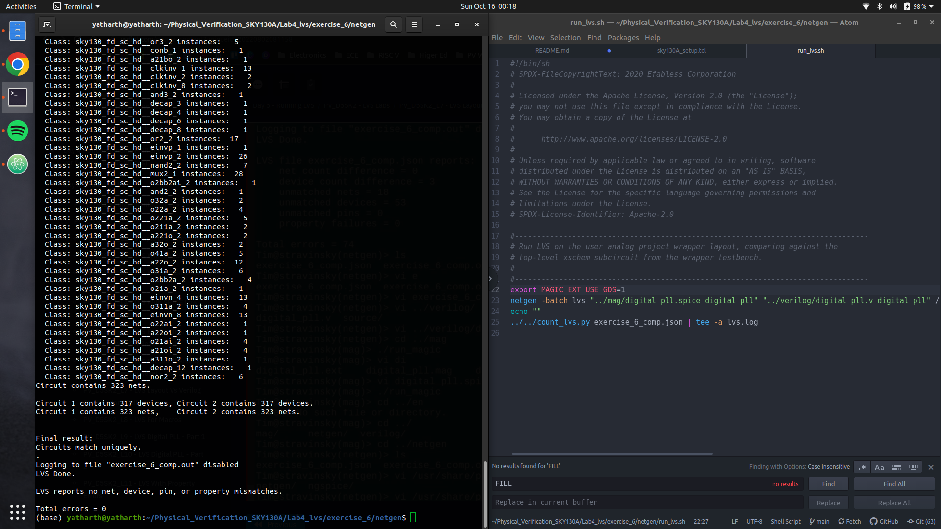
Task: Click the apache.org license URL comment
Action: 634,139
